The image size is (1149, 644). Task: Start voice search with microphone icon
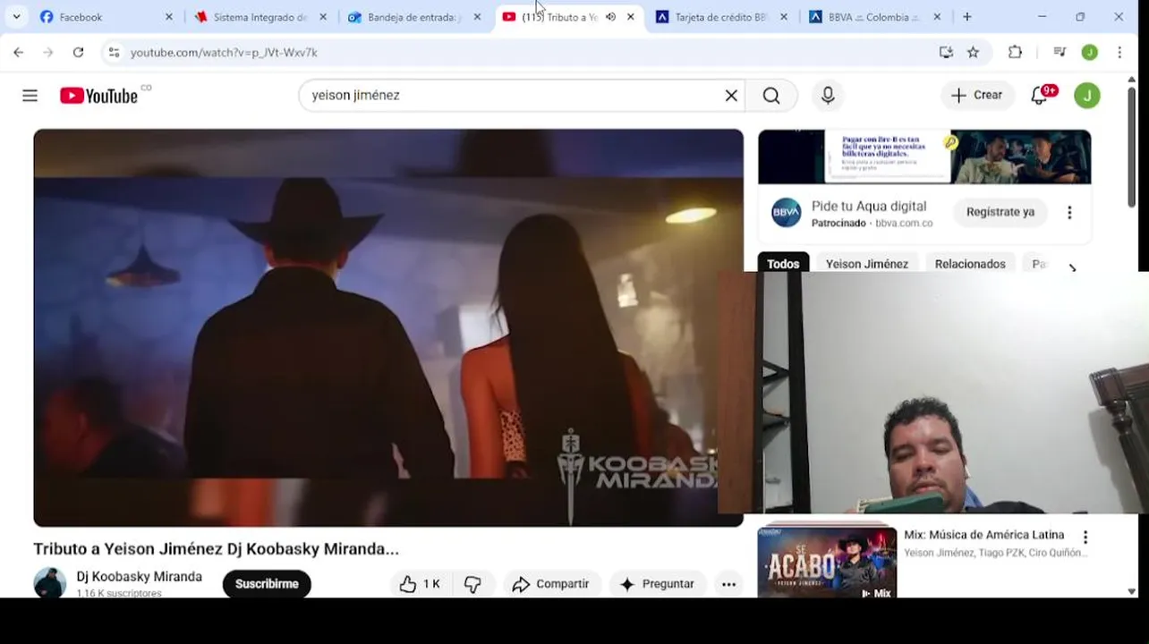(828, 96)
